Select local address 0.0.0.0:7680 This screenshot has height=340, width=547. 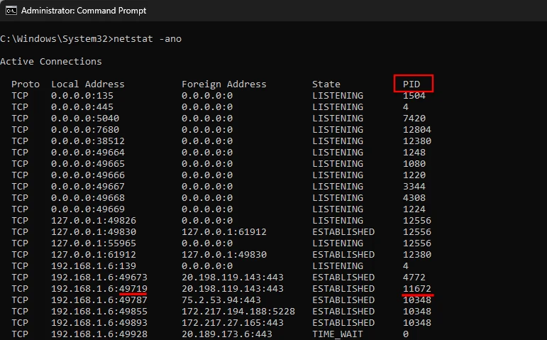click(85, 129)
